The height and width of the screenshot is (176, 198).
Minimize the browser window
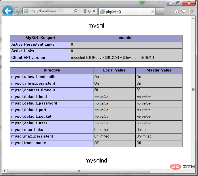tap(170, 3)
